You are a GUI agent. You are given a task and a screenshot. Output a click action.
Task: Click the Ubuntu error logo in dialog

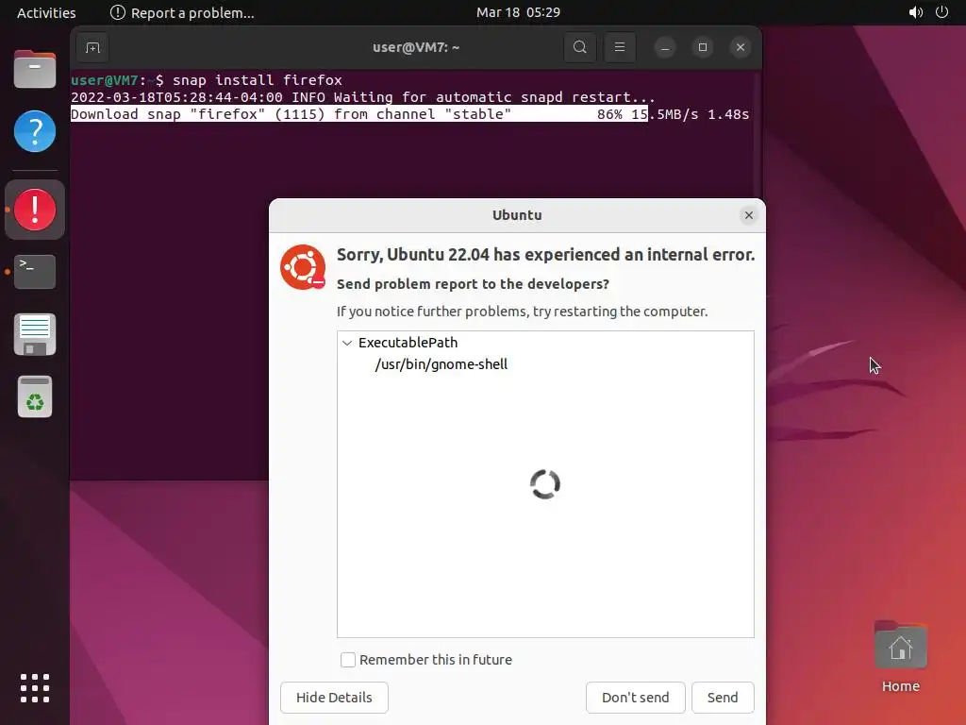(x=303, y=267)
